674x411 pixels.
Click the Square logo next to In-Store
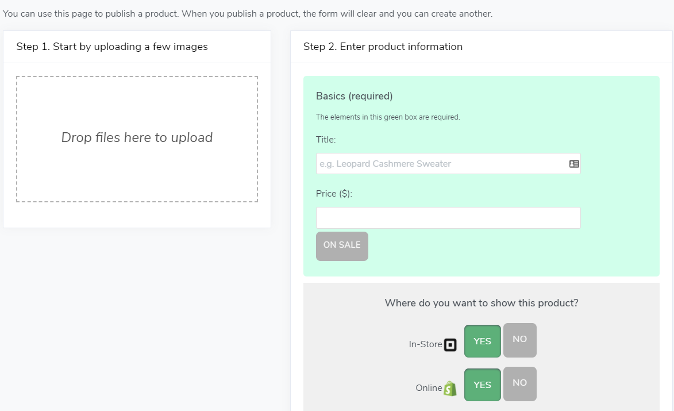[450, 345]
